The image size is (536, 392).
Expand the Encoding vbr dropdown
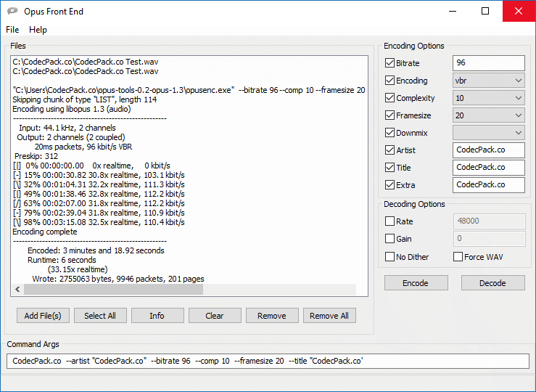pyautogui.click(x=488, y=81)
